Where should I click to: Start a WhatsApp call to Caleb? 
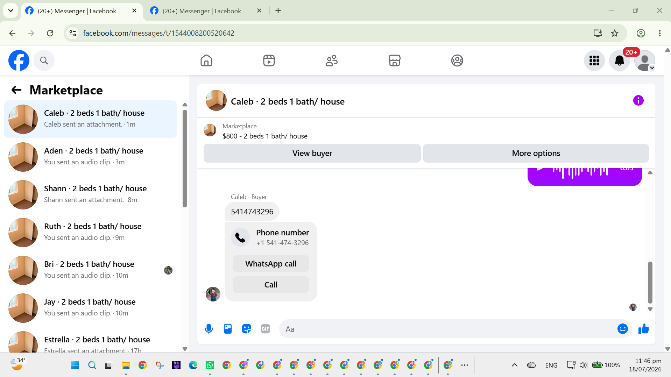coord(271,264)
